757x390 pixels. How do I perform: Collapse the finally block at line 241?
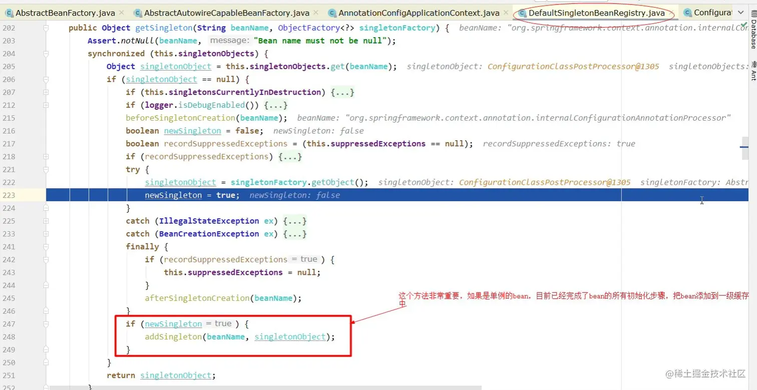46,247
